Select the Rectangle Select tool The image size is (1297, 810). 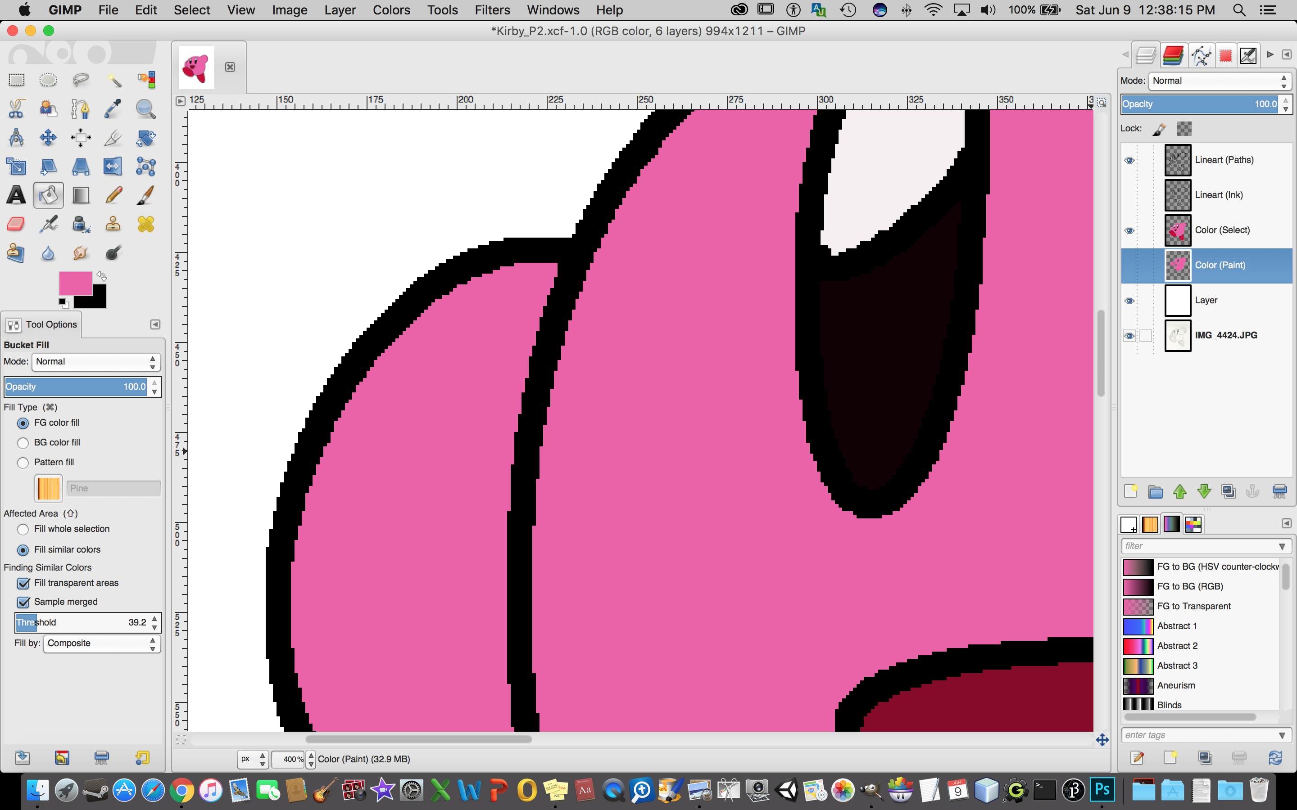point(16,80)
